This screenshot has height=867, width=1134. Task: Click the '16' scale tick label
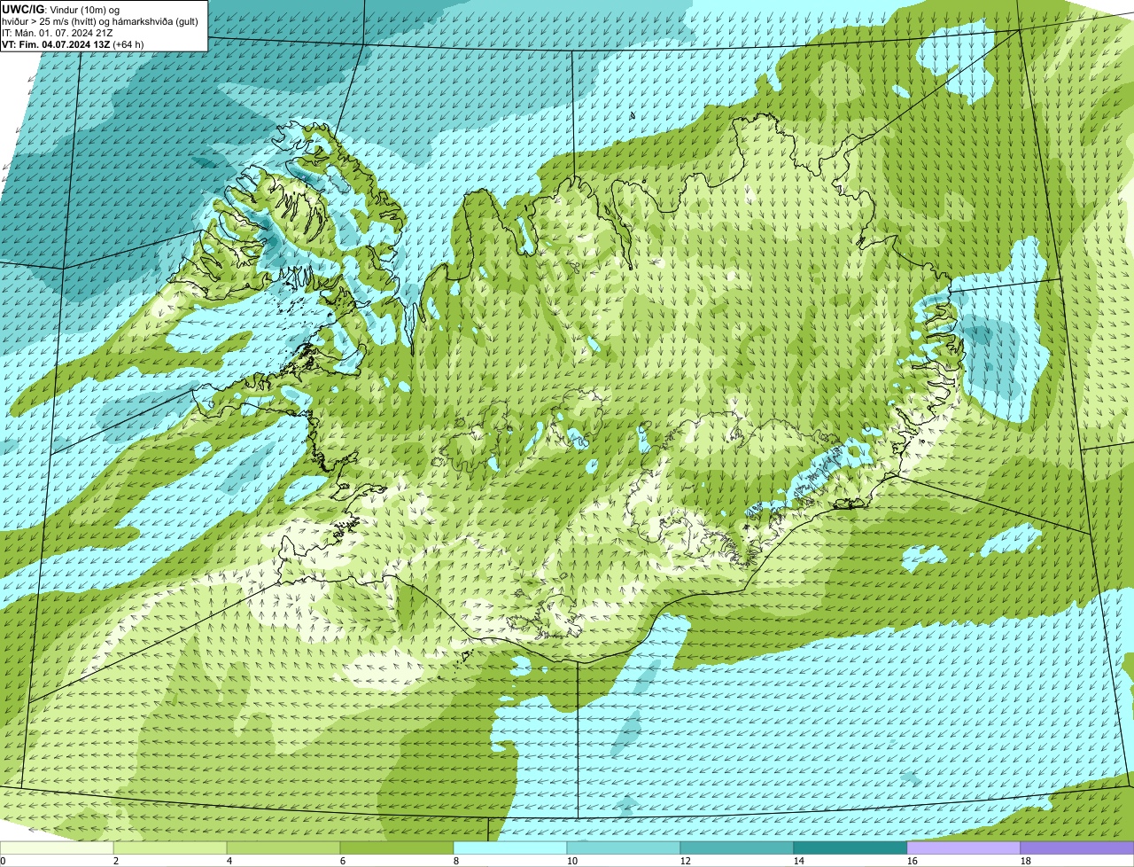[x=912, y=861]
